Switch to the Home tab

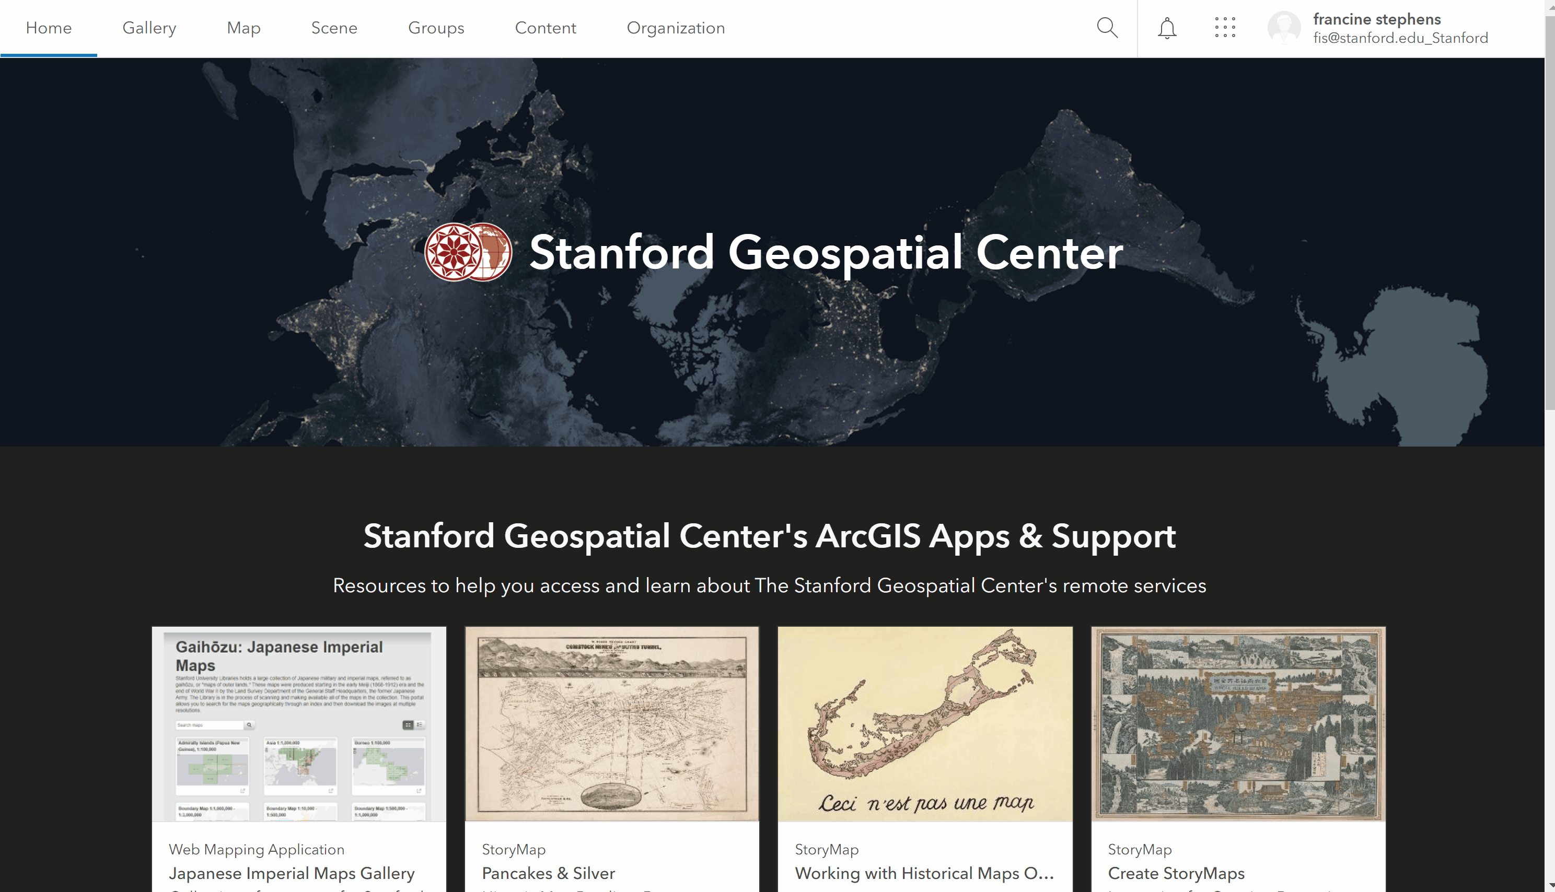coord(49,28)
